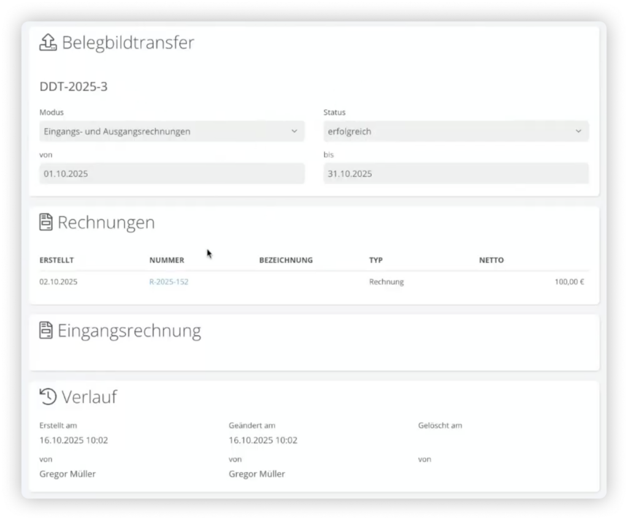628x520 pixels.
Task: Click the TYP column header
Action: [376, 260]
